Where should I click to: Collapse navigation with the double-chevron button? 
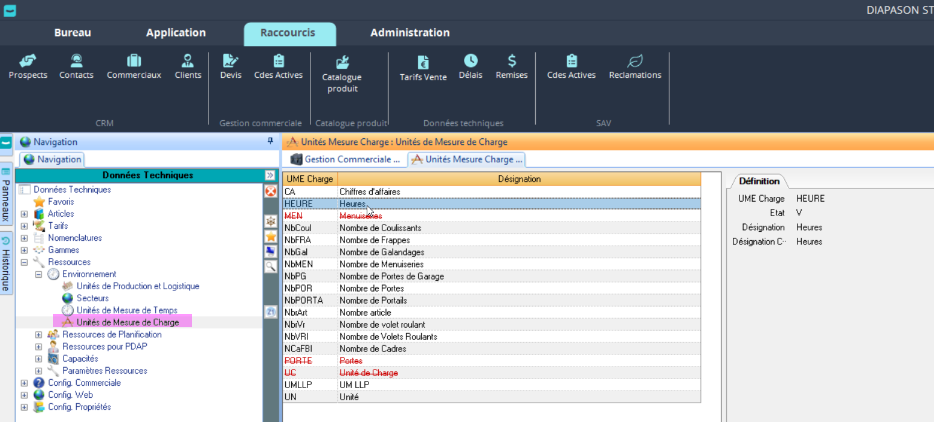269,175
